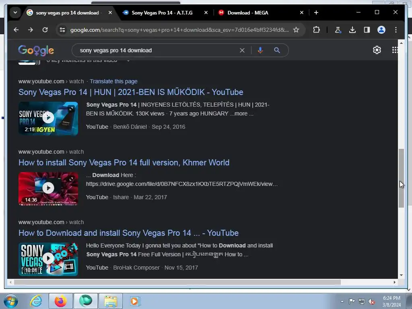Image resolution: width=412 pixels, height=309 pixels.
Task: Switch to Sony Vegas Pro 14 - A.T.T.G tab
Action: (162, 12)
